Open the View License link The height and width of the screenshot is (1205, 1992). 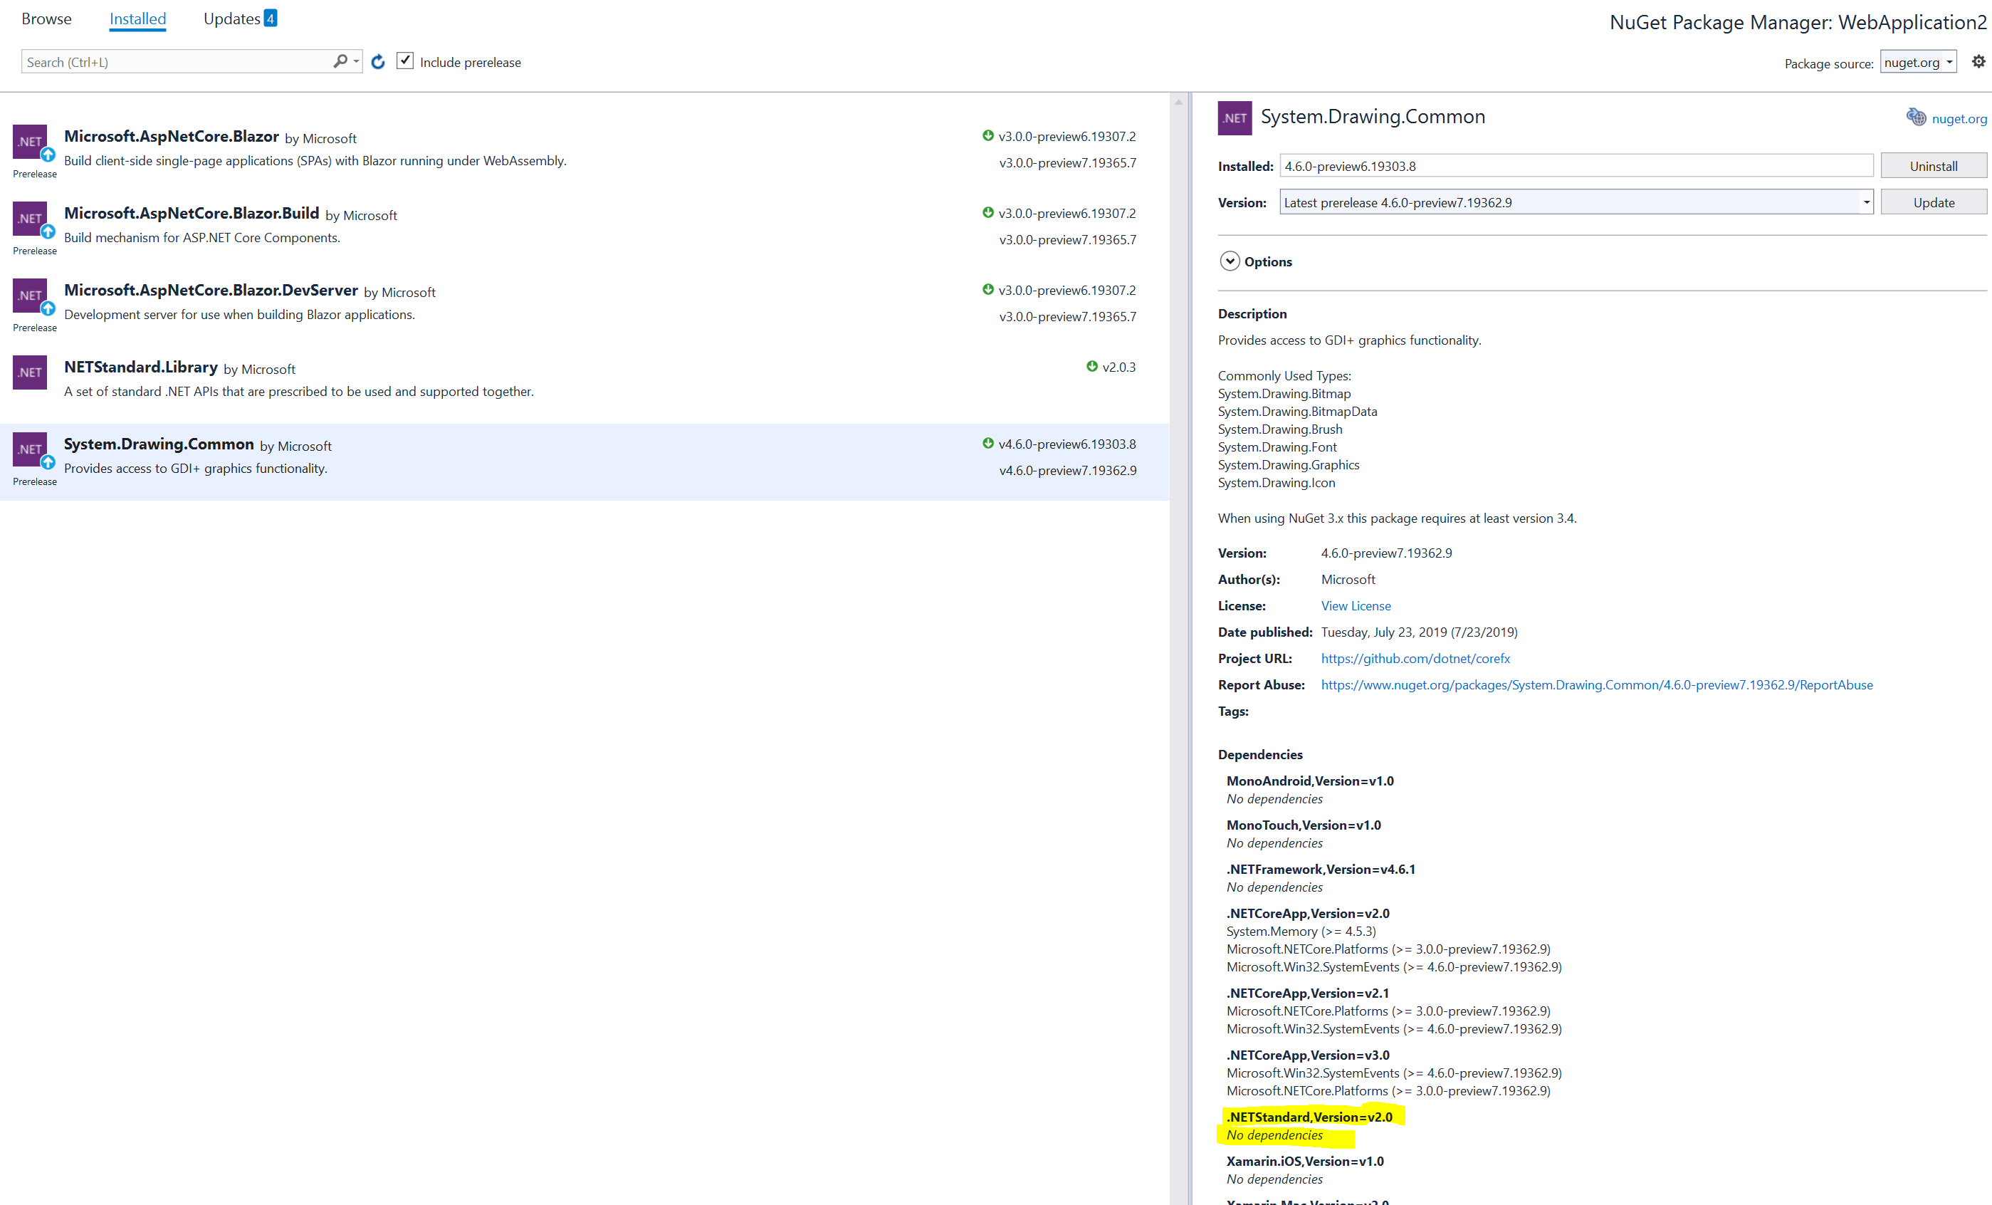1356,606
